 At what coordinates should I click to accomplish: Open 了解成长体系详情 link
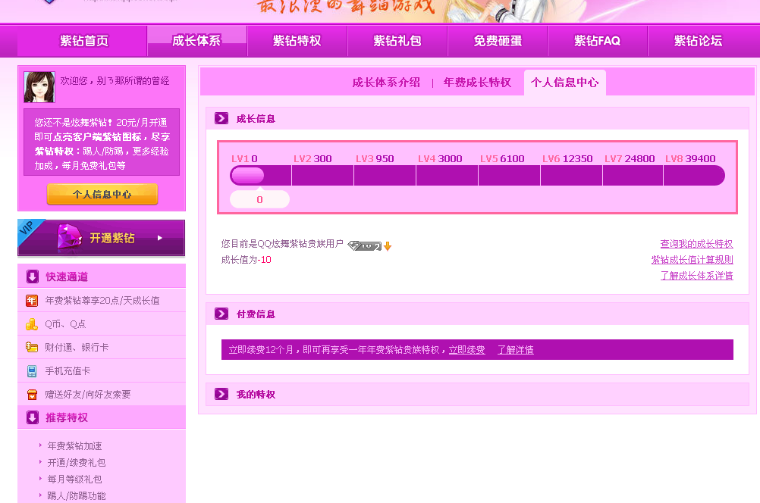(x=696, y=276)
